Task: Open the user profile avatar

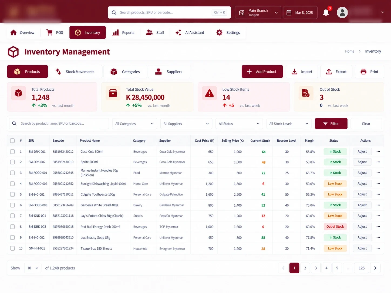Action: [342, 12]
